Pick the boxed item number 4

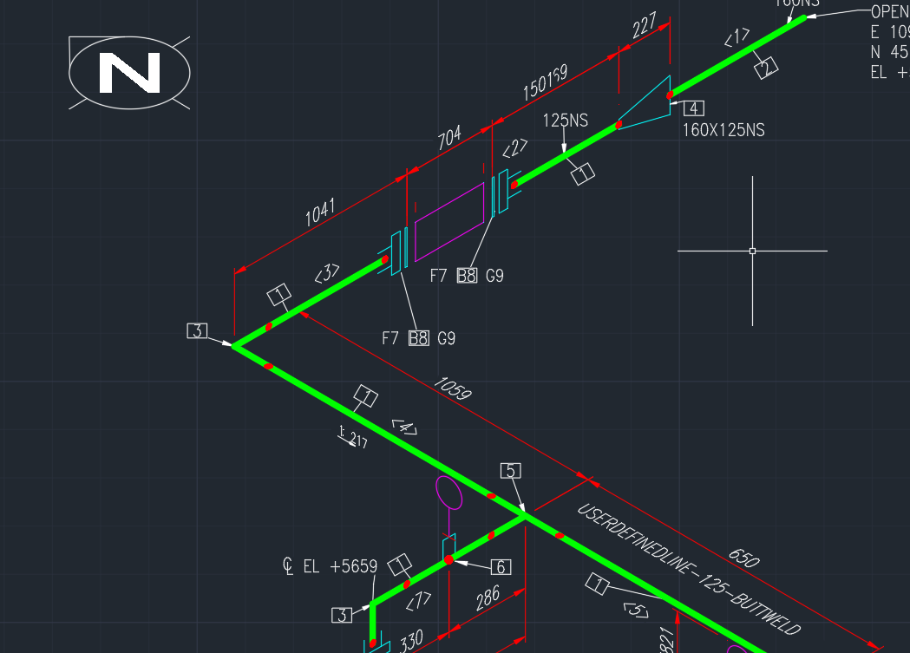coord(693,108)
